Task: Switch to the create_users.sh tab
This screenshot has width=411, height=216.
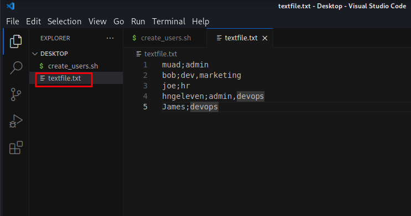Action: coord(165,38)
